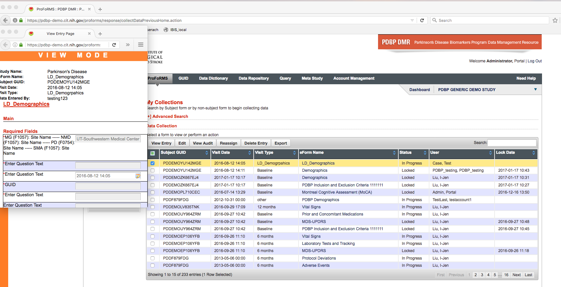Close the View Entry Page tab
The image size is (561, 287).
[89, 34]
